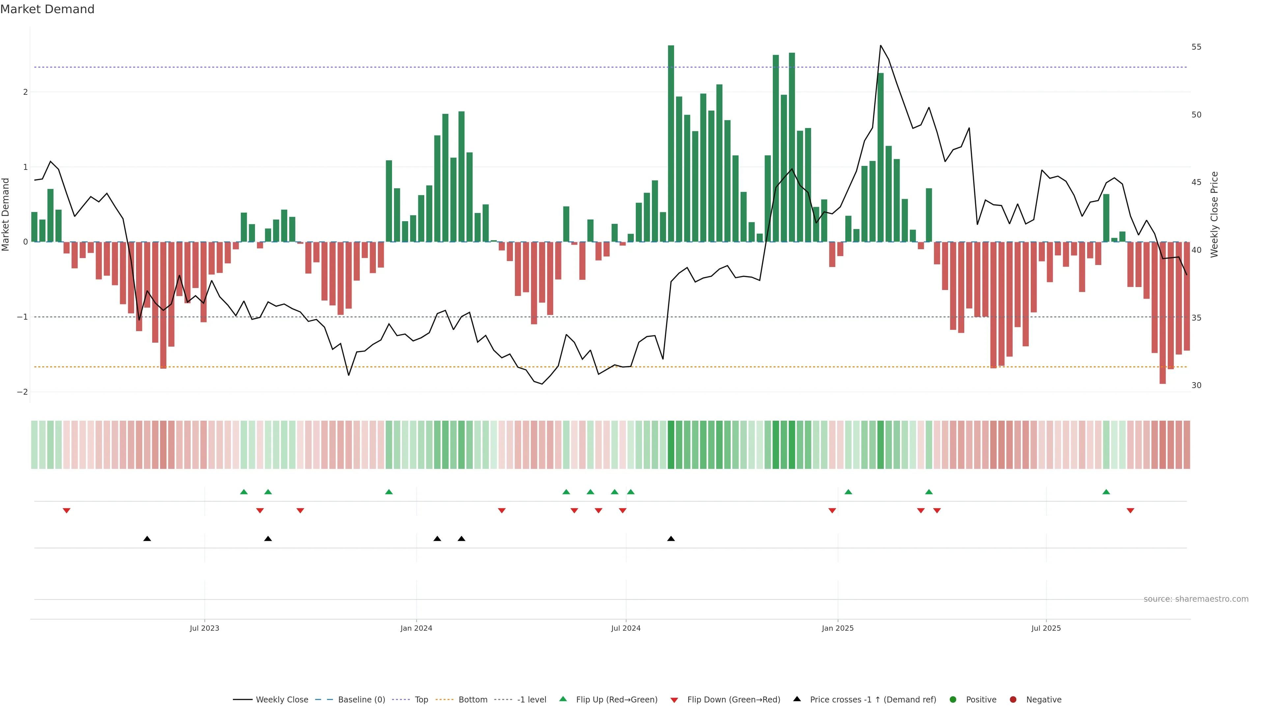Toggle the Top dotted line legend entry
This screenshot has height=711, width=1265.
[421, 700]
